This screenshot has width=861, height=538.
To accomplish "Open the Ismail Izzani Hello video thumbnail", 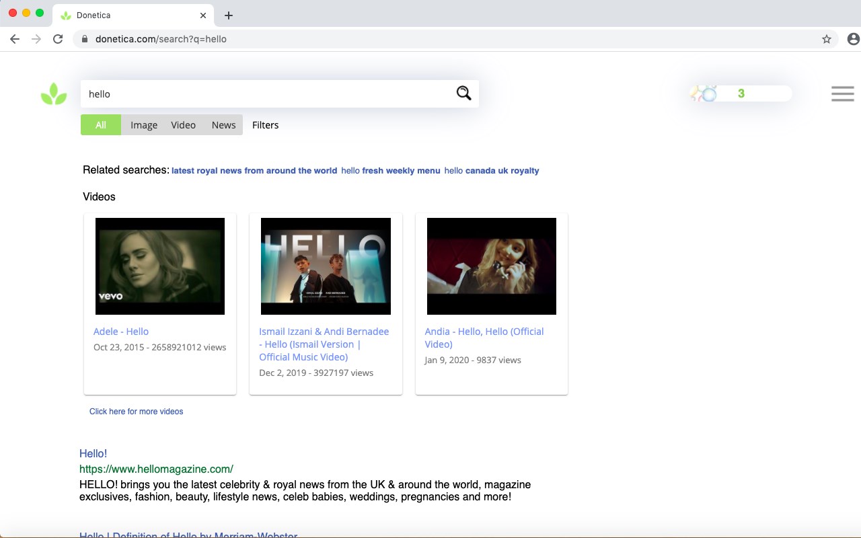I will click(326, 266).
